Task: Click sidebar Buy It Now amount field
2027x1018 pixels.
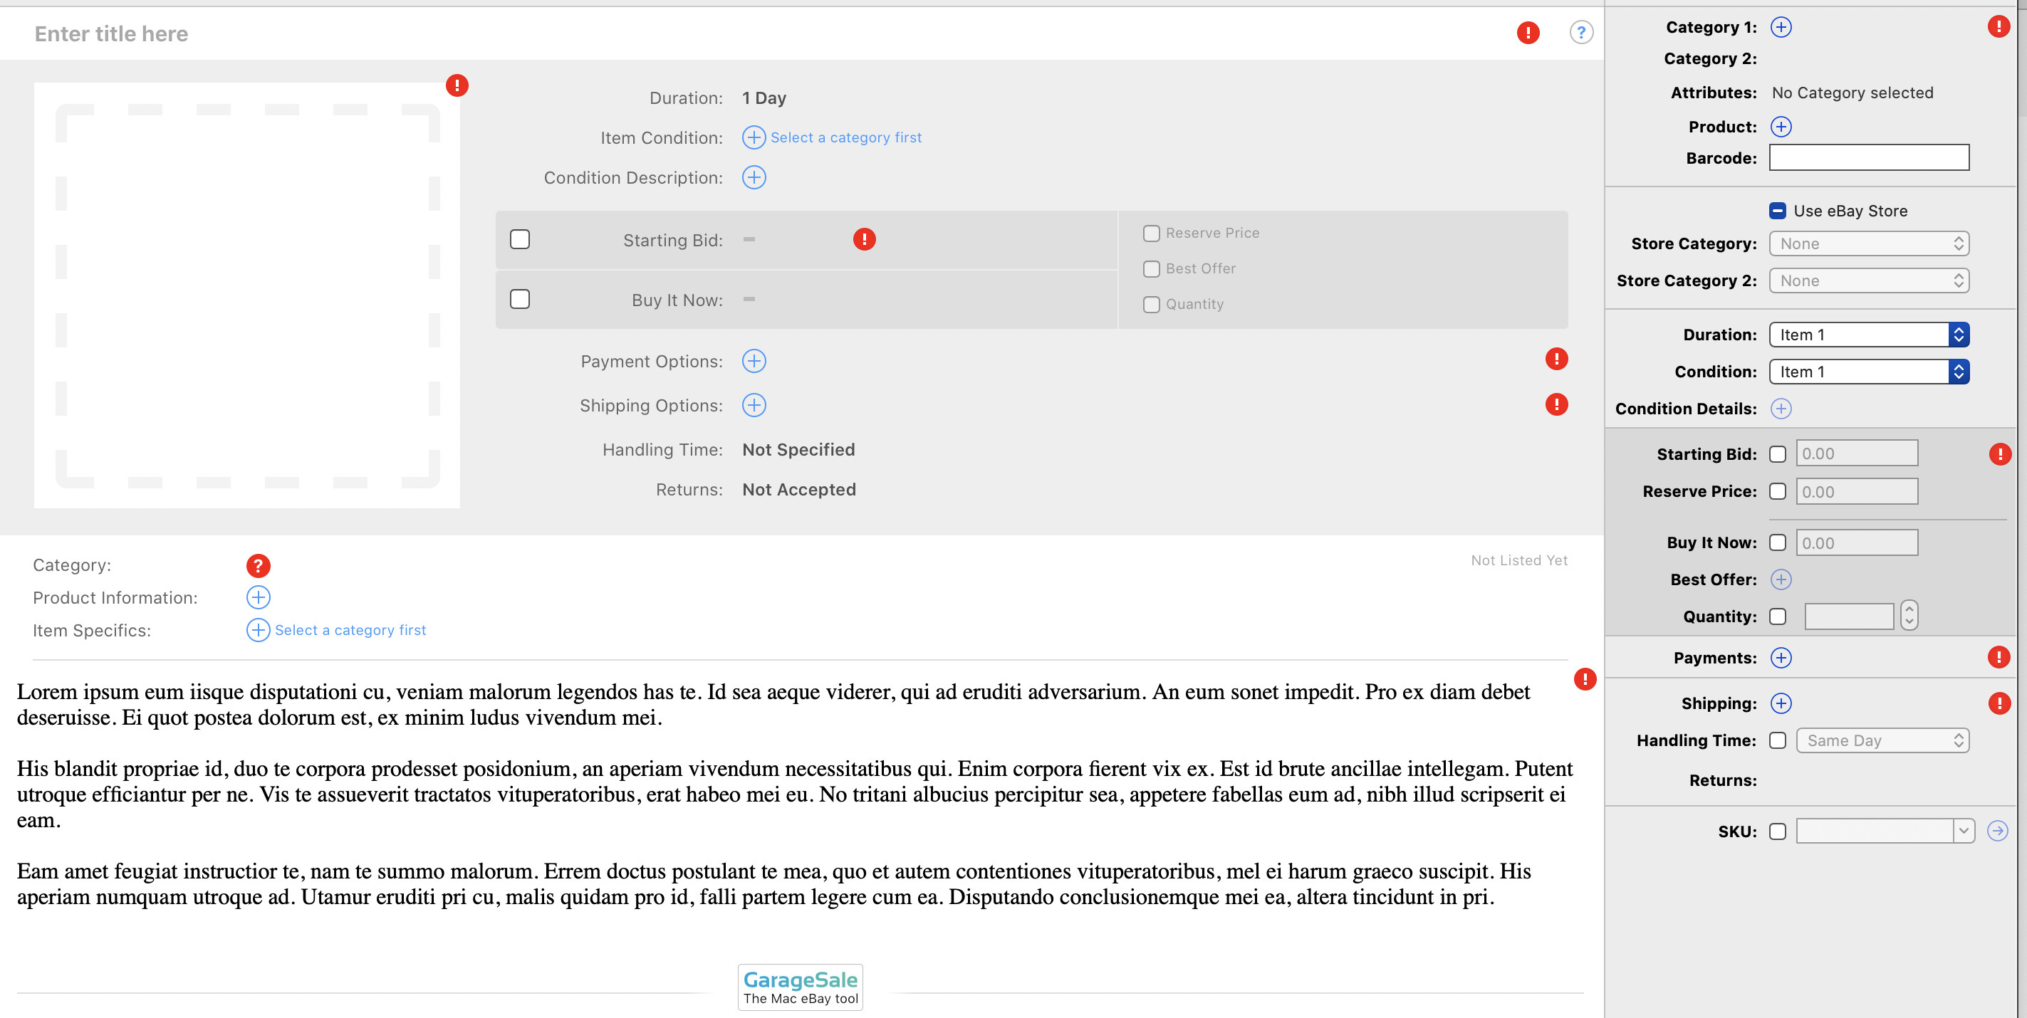Action: click(x=1856, y=542)
